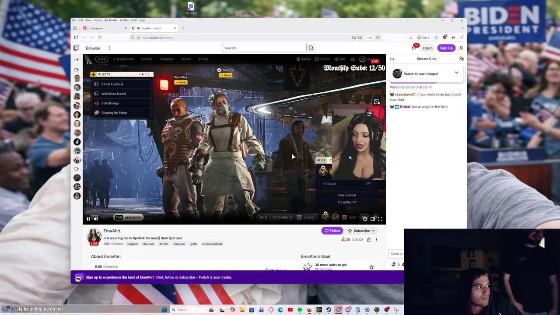Click the Browse link
The width and height of the screenshot is (560, 315).
pyautogui.click(x=93, y=48)
